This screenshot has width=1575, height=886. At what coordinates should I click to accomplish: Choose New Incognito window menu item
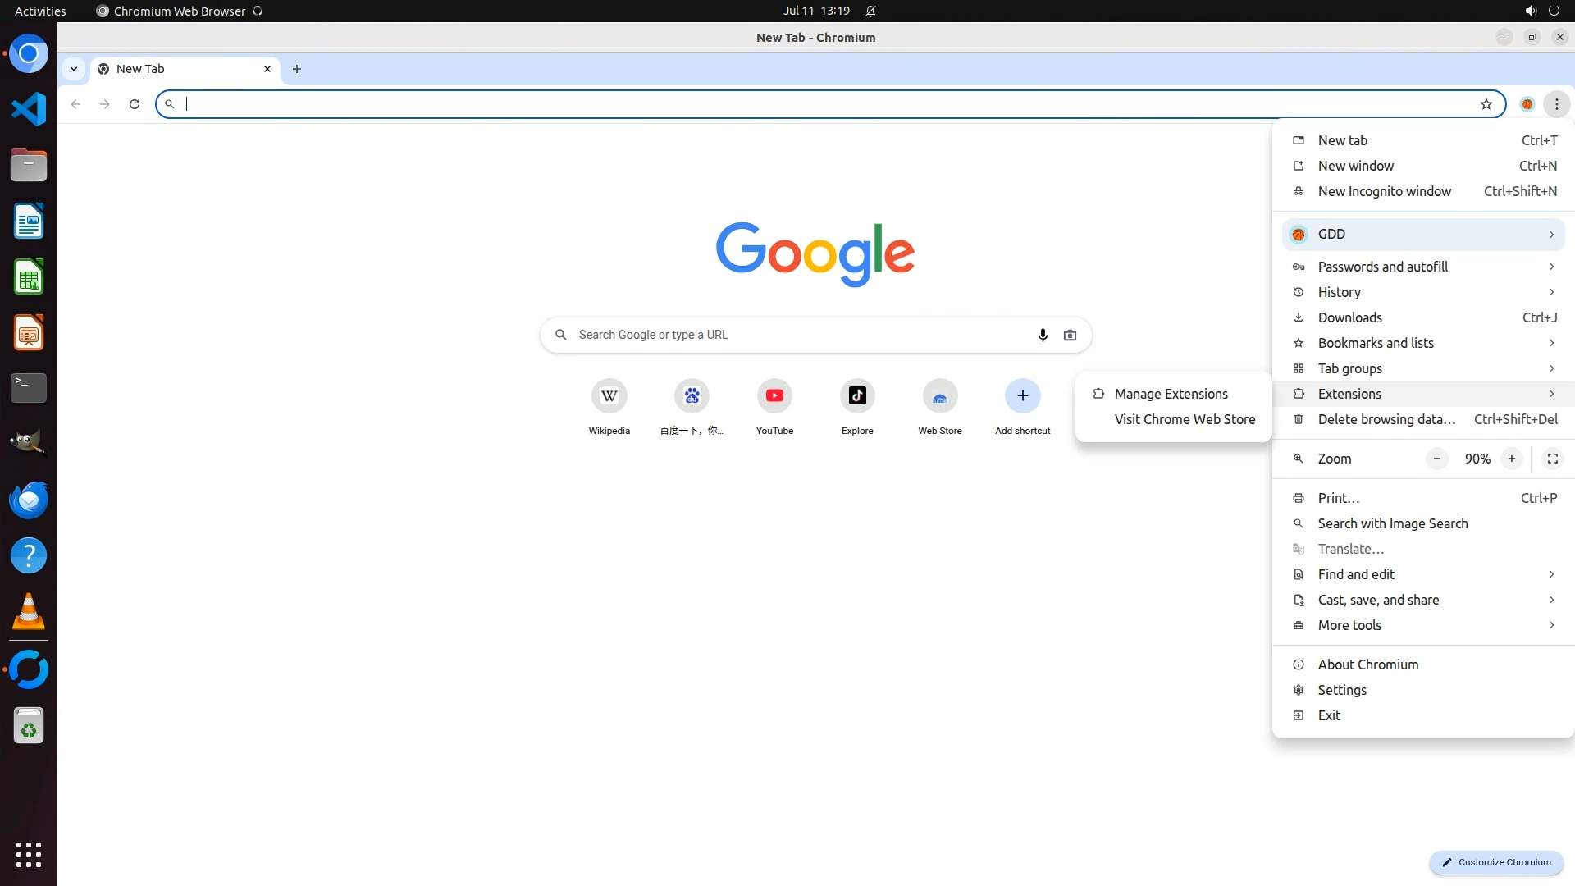(1384, 191)
